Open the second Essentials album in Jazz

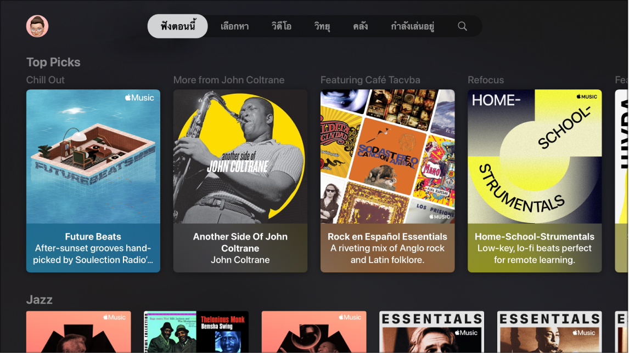click(x=549, y=332)
